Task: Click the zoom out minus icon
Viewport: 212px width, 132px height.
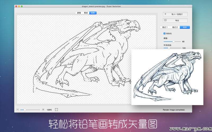Action: (x=17, y=110)
